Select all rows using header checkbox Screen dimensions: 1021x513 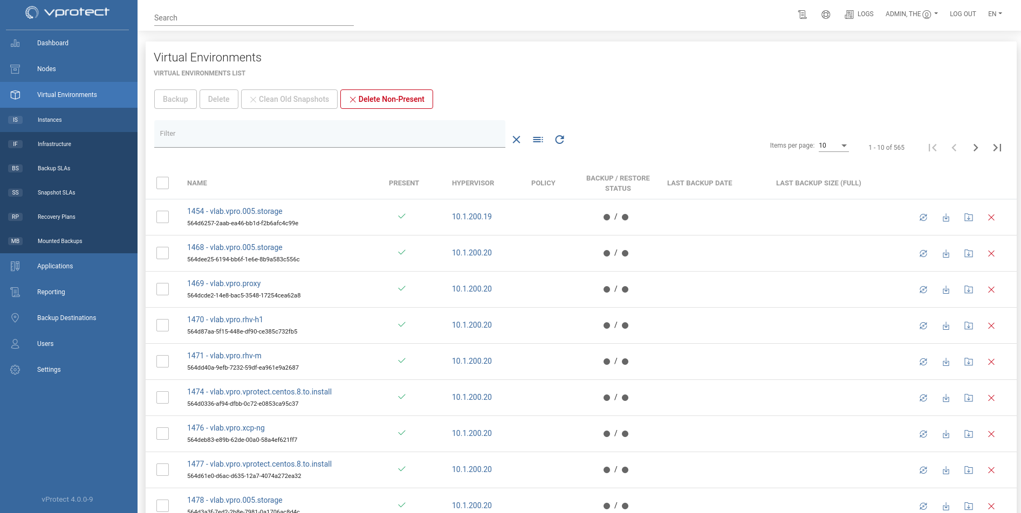click(x=162, y=183)
